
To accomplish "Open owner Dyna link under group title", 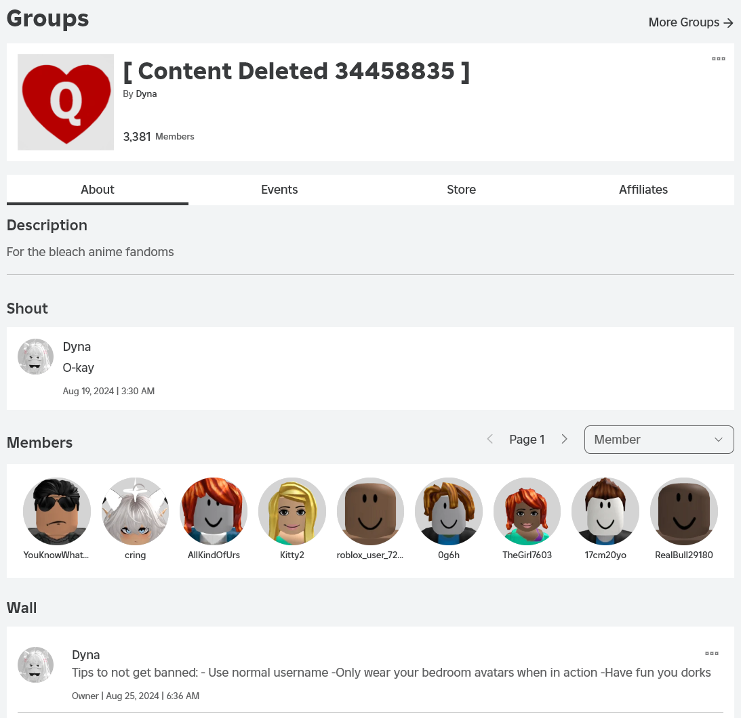I will [x=146, y=94].
